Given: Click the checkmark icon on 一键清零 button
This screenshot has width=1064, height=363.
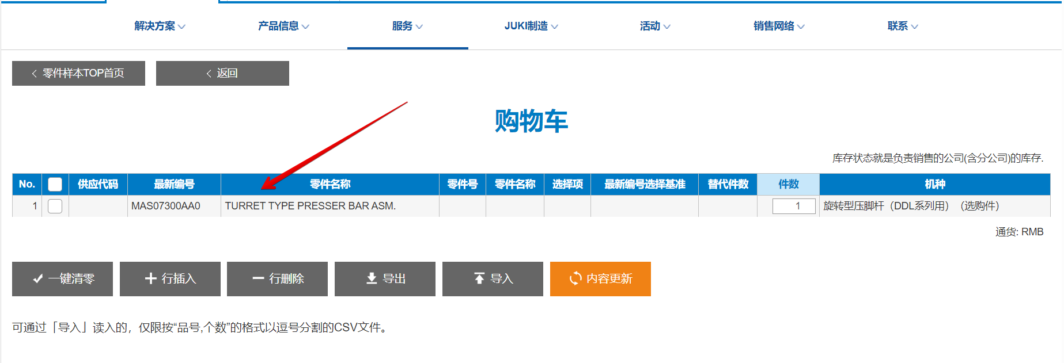Looking at the screenshot, I should click(x=38, y=279).
